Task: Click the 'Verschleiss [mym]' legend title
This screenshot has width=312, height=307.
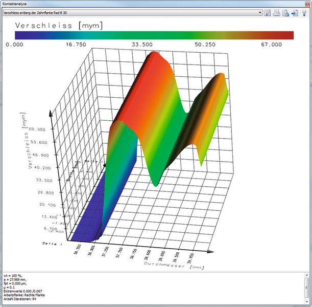Action: point(59,26)
